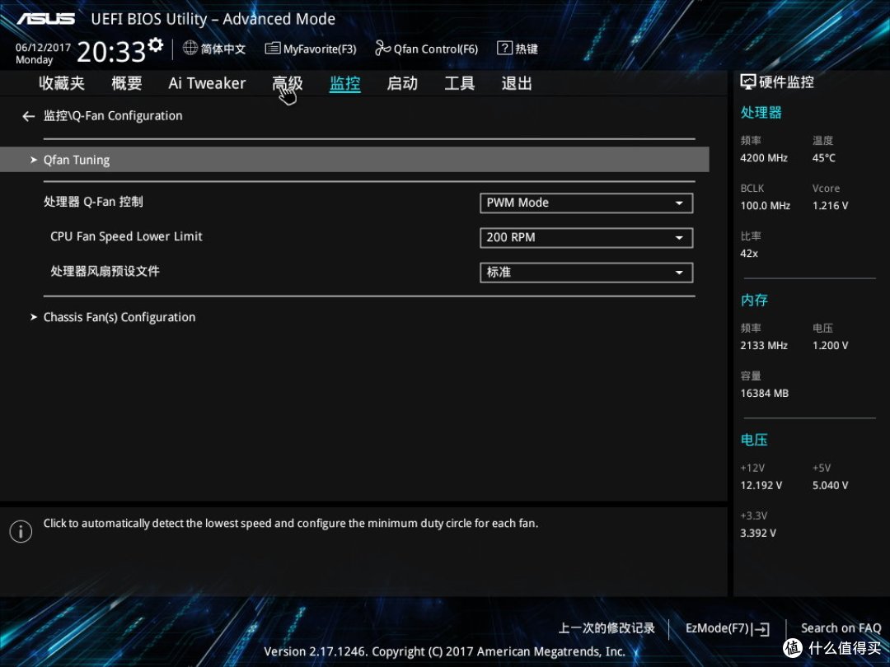Viewport: 890px width, 667px height.
Task: Click the 5.040 V reading
Action: 830,486
